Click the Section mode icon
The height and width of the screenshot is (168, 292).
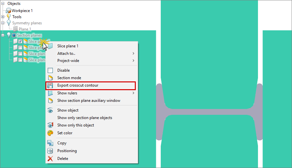pyautogui.click(x=50, y=78)
